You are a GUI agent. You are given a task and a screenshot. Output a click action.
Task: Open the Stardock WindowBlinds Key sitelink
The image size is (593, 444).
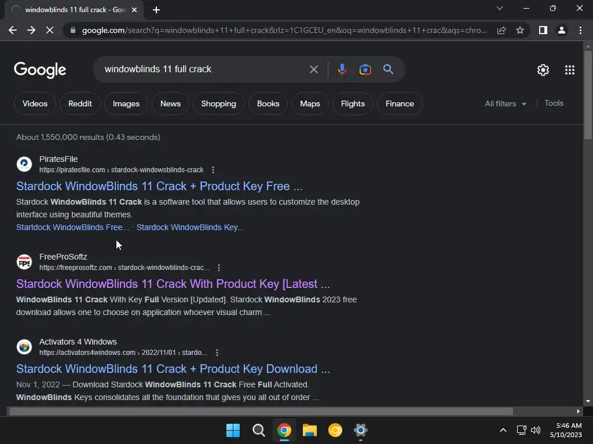tap(190, 227)
